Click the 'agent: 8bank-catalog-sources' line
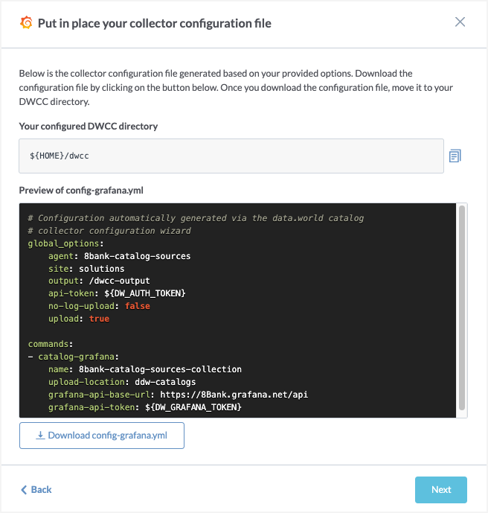This screenshot has height=513, width=488. (x=119, y=256)
